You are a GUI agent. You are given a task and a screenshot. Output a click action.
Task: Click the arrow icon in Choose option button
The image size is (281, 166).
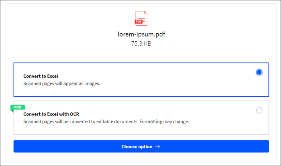point(157,147)
